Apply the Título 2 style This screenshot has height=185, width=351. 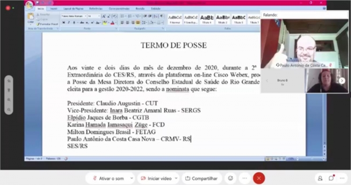coord(222,19)
